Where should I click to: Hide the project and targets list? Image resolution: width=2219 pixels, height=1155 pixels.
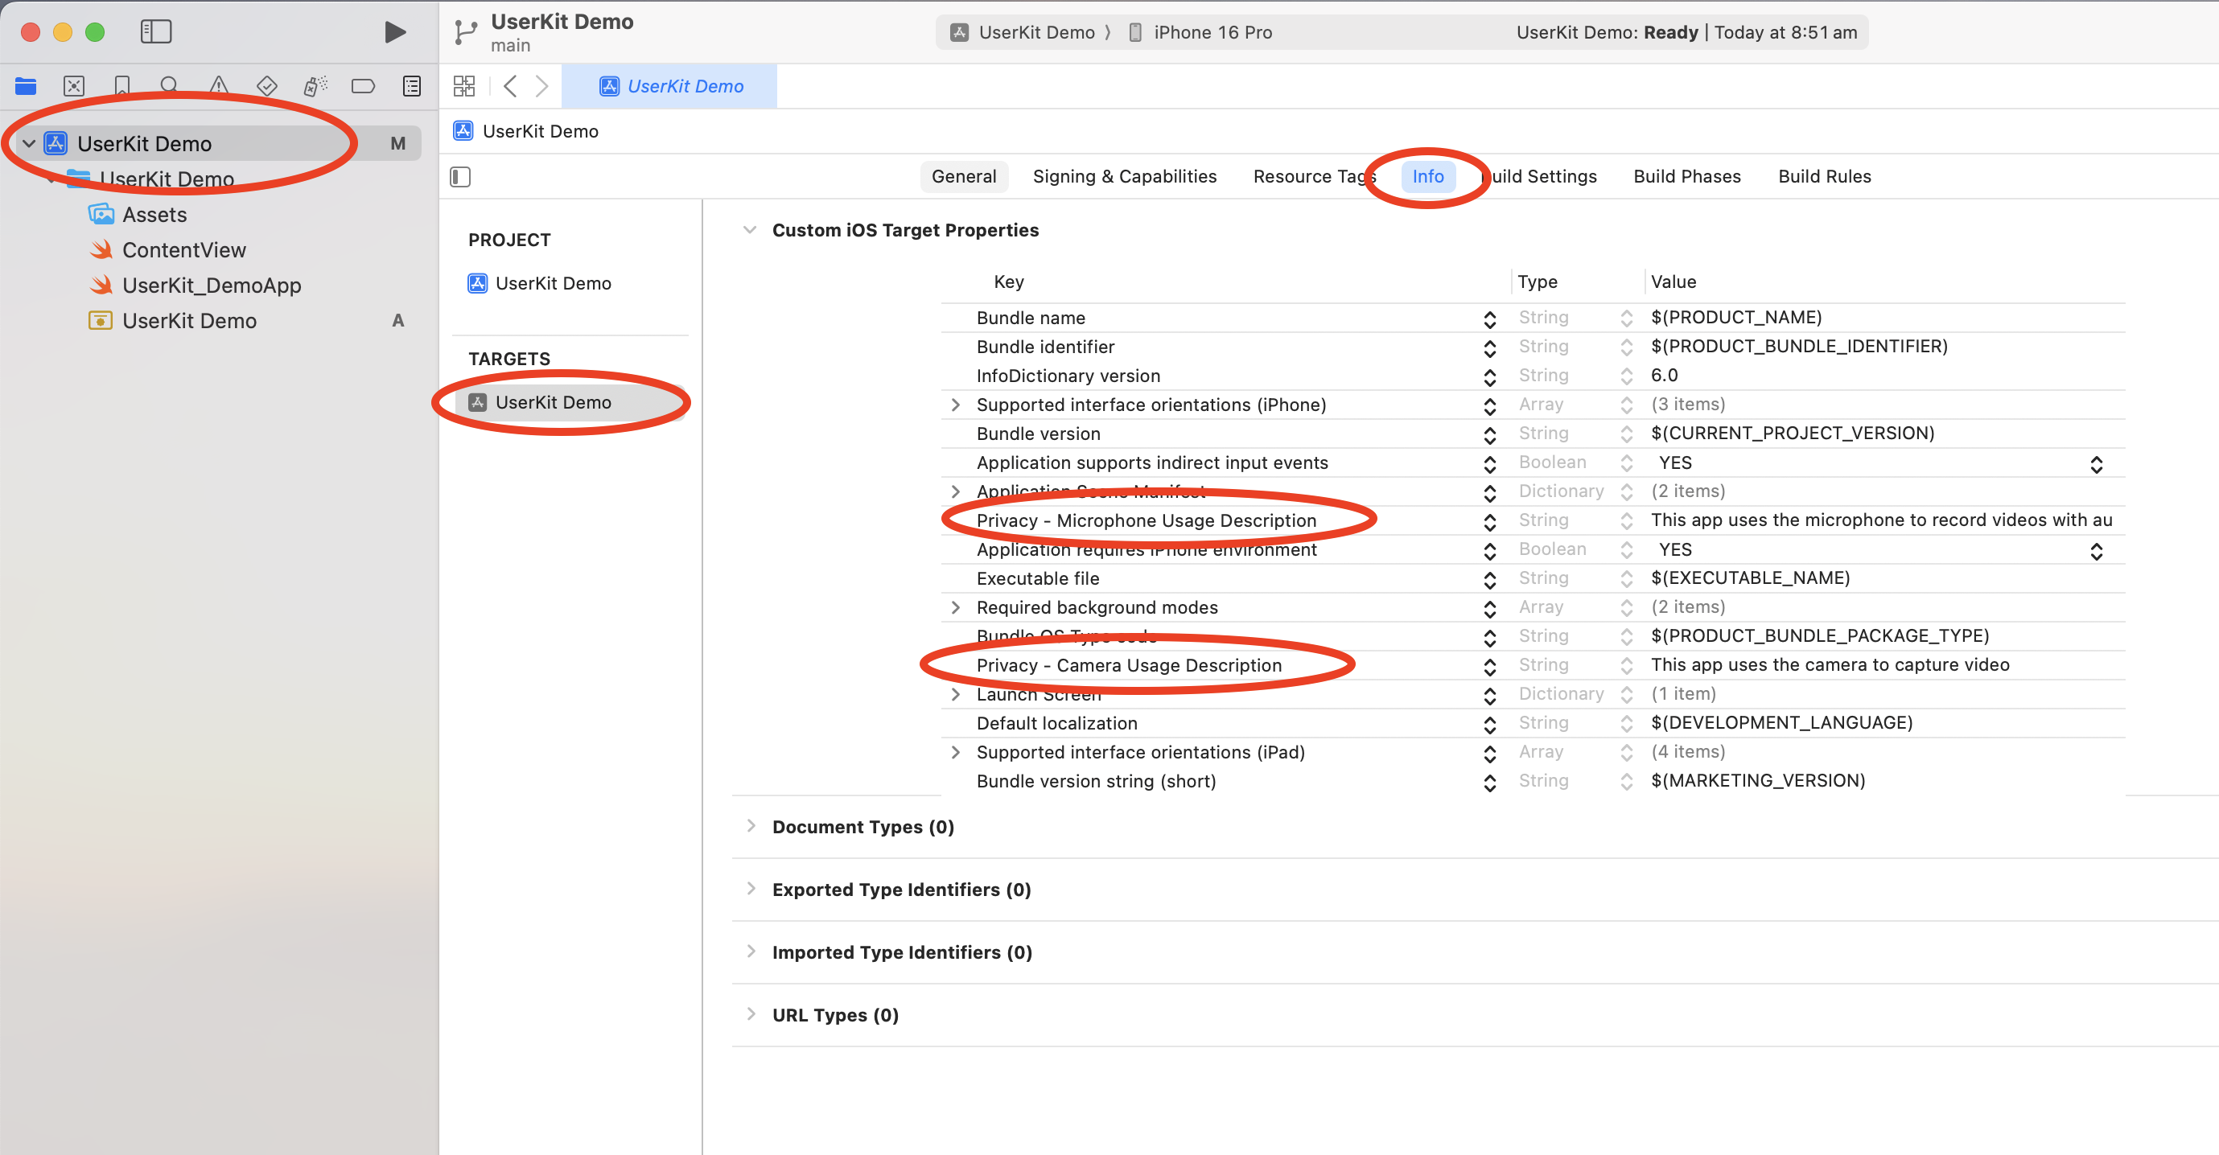point(461,177)
